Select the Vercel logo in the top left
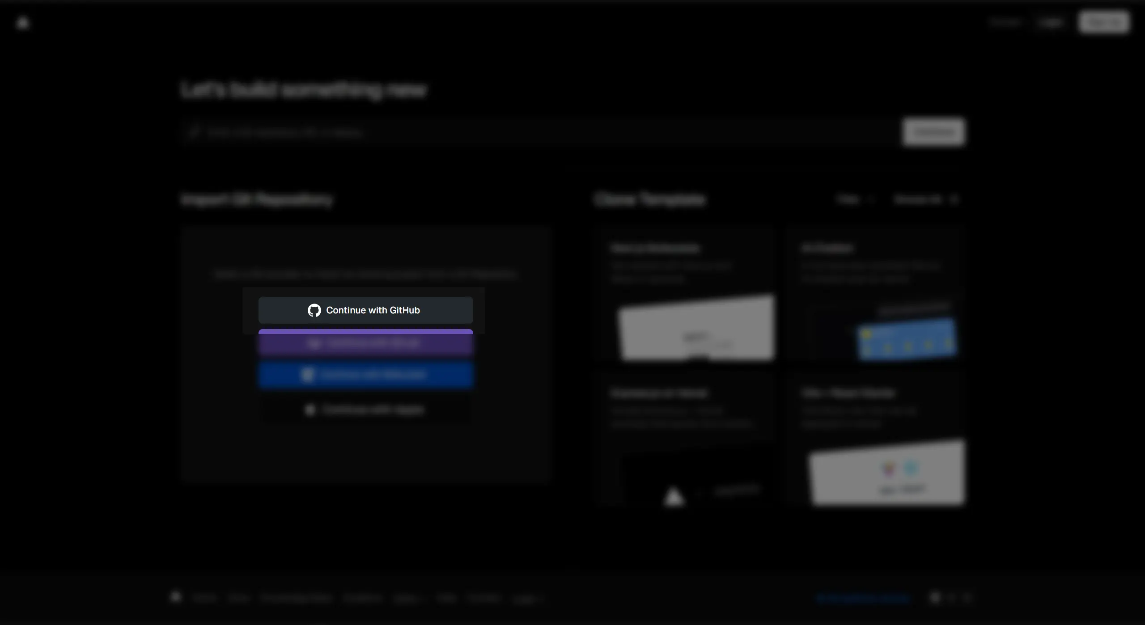This screenshot has width=1145, height=625. [23, 22]
